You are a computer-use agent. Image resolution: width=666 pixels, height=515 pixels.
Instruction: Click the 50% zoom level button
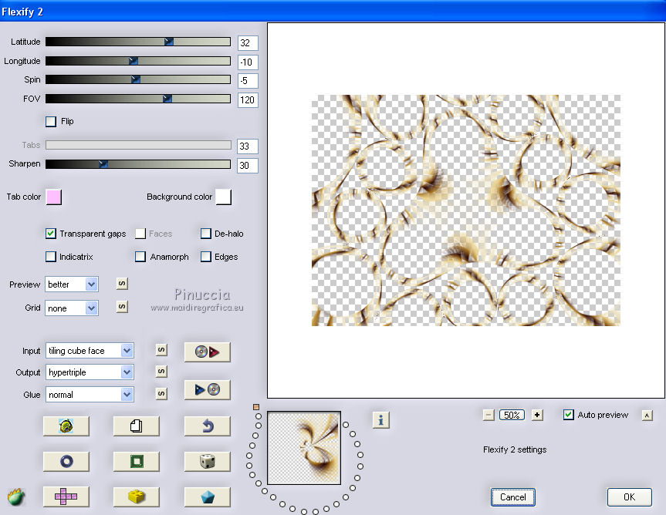click(512, 415)
